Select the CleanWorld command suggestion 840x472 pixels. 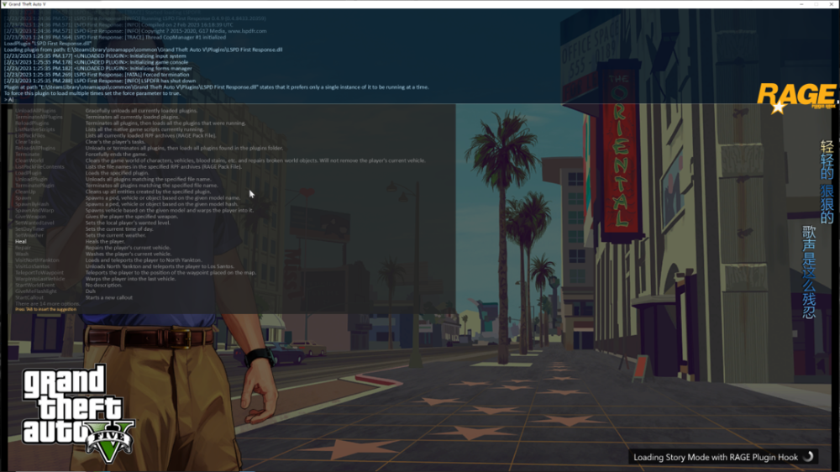(30, 160)
